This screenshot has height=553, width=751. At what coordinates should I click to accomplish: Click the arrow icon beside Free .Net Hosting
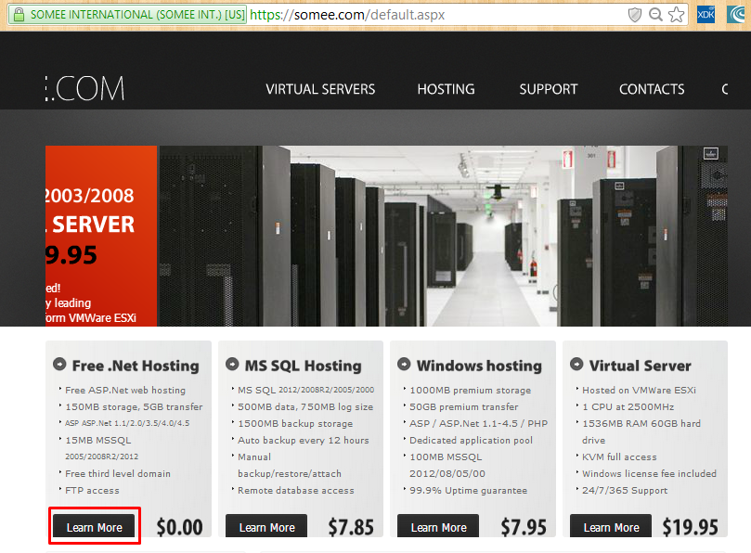[x=59, y=364]
